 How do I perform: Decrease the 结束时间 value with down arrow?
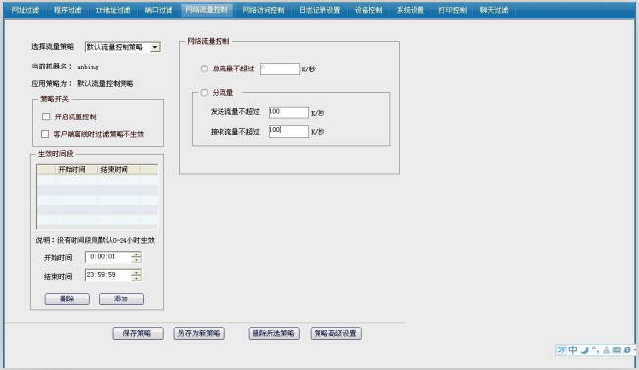[x=136, y=278]
